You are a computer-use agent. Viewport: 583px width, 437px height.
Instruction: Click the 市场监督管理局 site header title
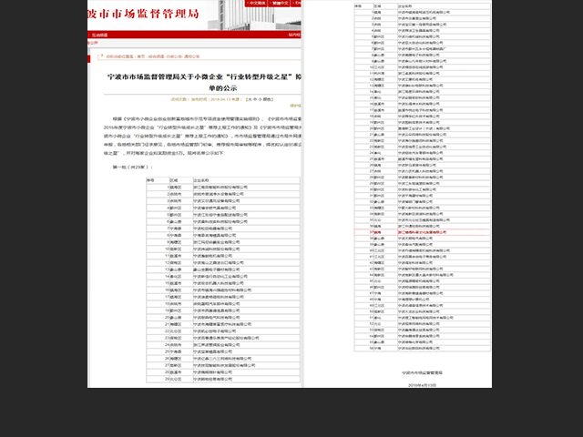click(143, 15)
